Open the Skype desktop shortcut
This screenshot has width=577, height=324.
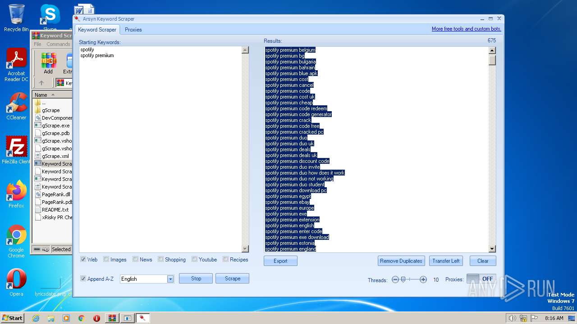click(50, 18)
